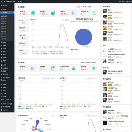The height and width of the screenshot is (132, 132).
Task: Open B2统计插件Water-Axis product
Action: pos(114,49)
